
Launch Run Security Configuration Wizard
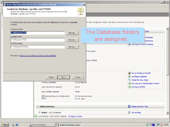[145, 84]
